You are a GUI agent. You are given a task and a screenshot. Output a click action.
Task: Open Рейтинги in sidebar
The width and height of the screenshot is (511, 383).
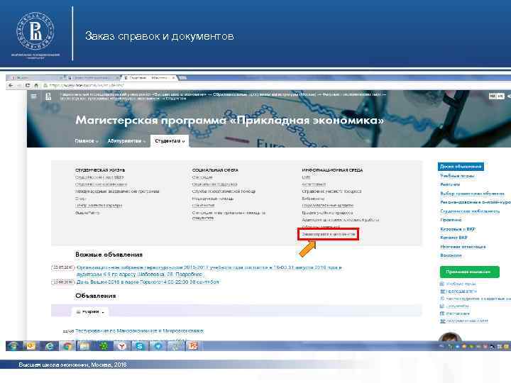tap(450, 184)
